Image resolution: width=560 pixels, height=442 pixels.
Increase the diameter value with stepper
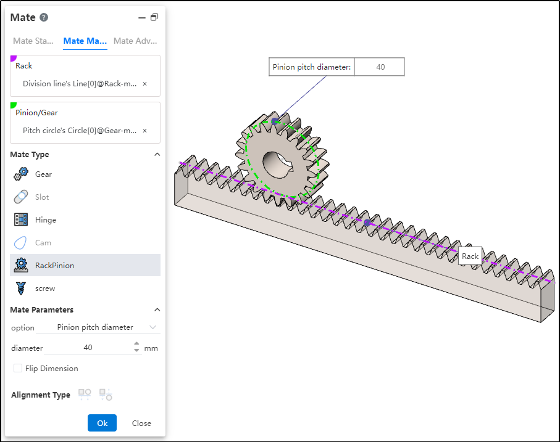pyautogui.click(x=137, y=345)
